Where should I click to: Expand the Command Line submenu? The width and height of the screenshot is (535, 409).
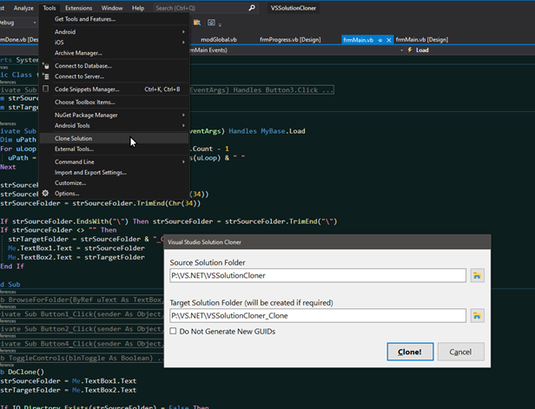(x=183, y=162)
